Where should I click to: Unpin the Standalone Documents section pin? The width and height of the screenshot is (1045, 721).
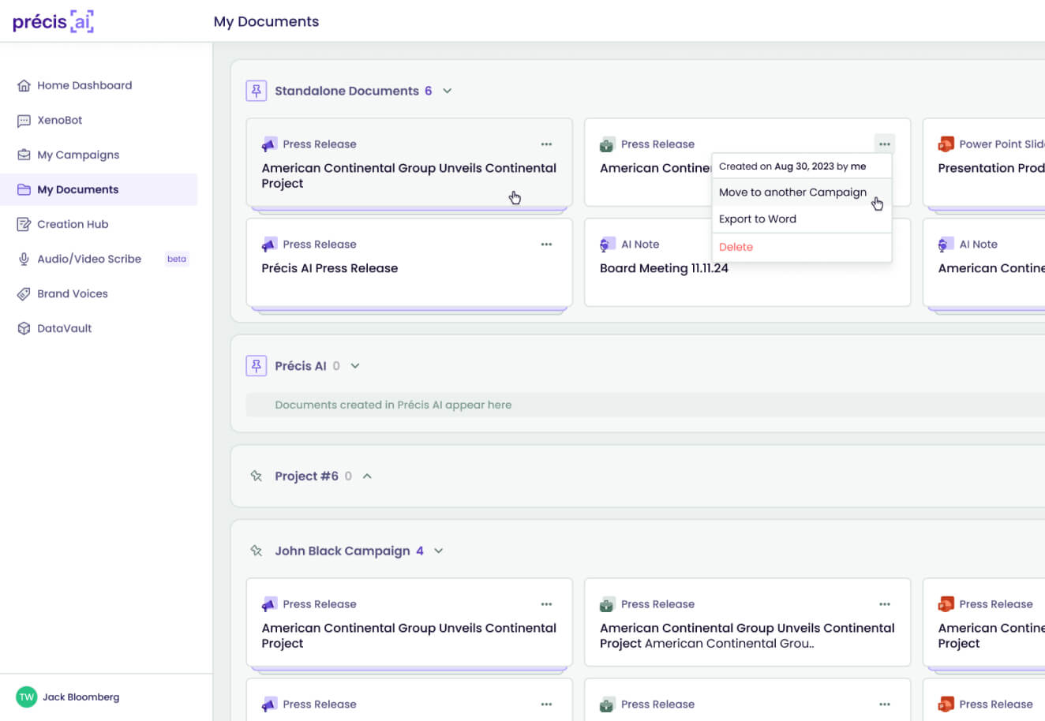[257, 91]
